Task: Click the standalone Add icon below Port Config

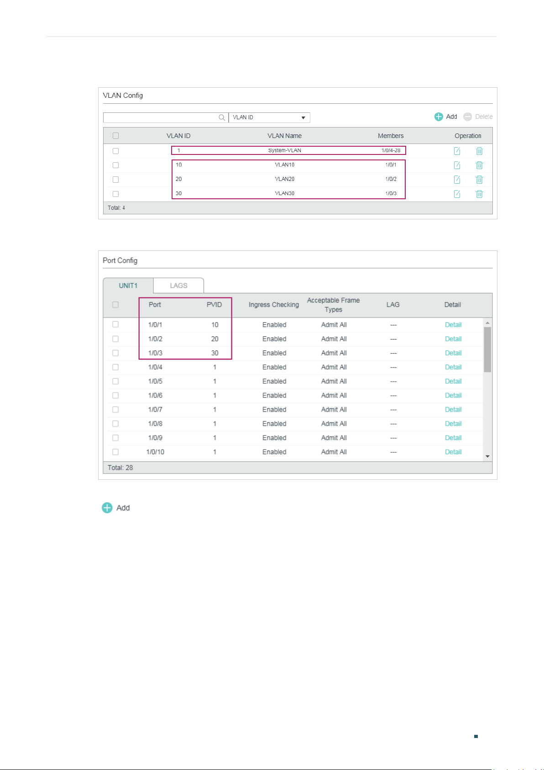Action: pos(107,508)
